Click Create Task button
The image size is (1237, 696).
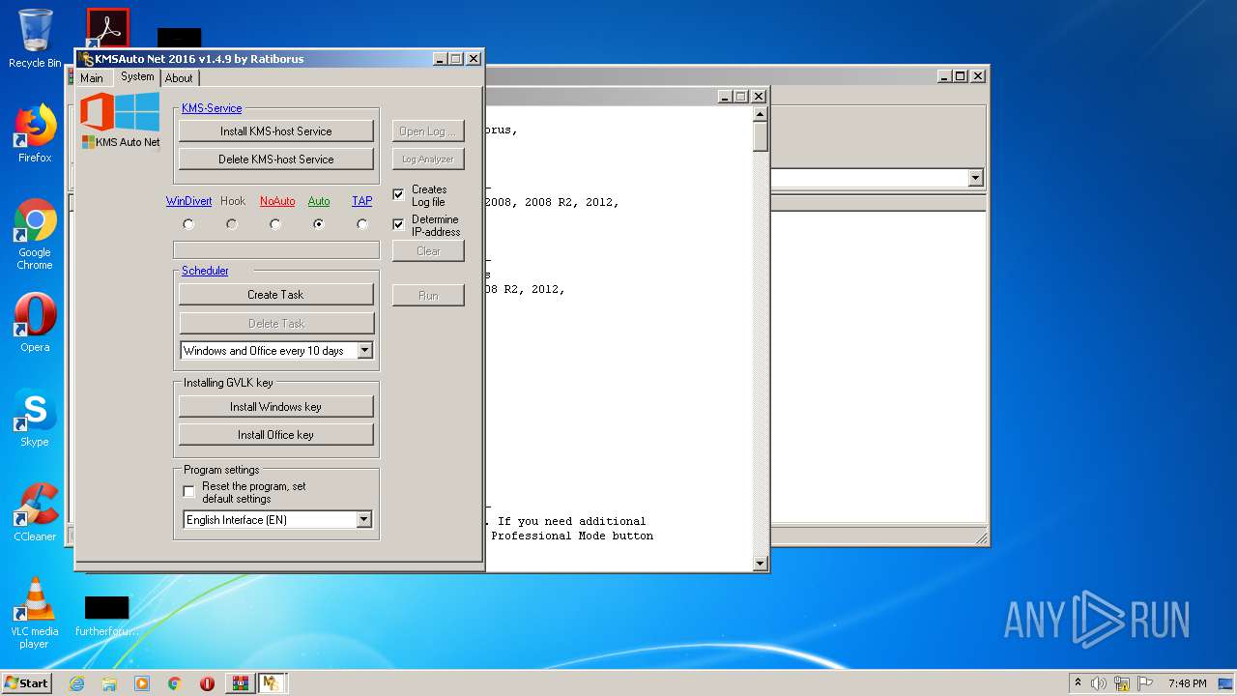click(276, 295)
